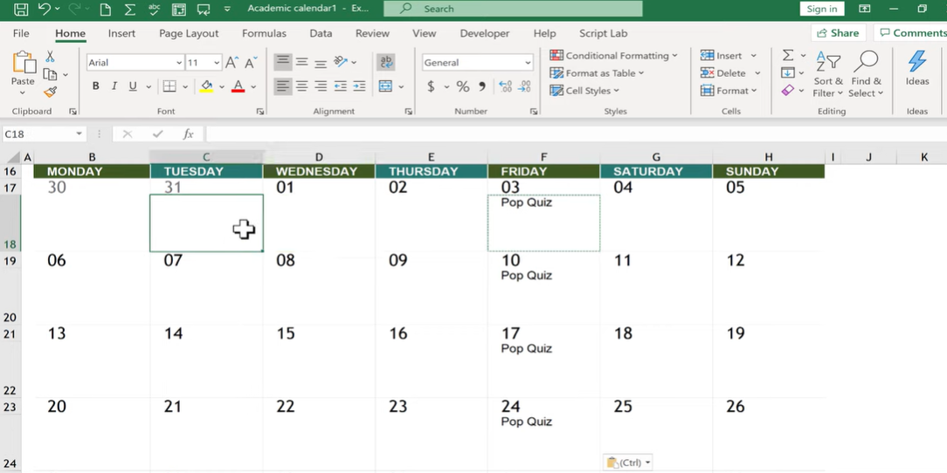Screen dimensions: 947x473
Task: Toggle Bottom Align
Action: (321, 62)
